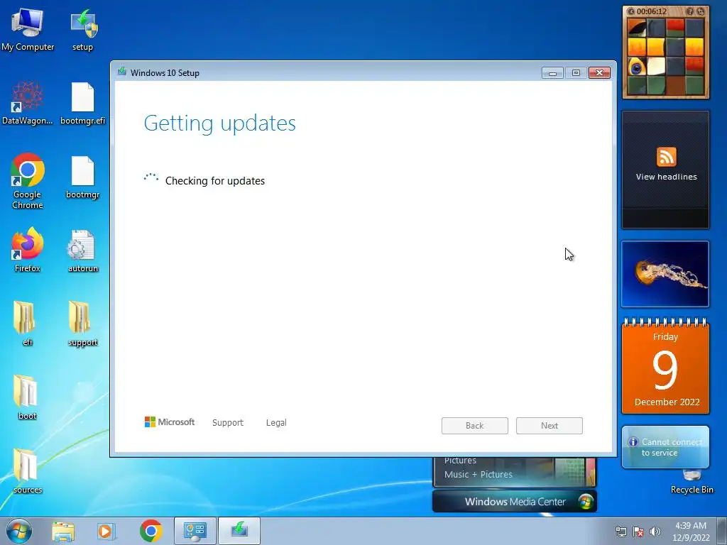Click the Checking for updates text
The width and height of the screenshot is (727, 545).
click(215, 181)
